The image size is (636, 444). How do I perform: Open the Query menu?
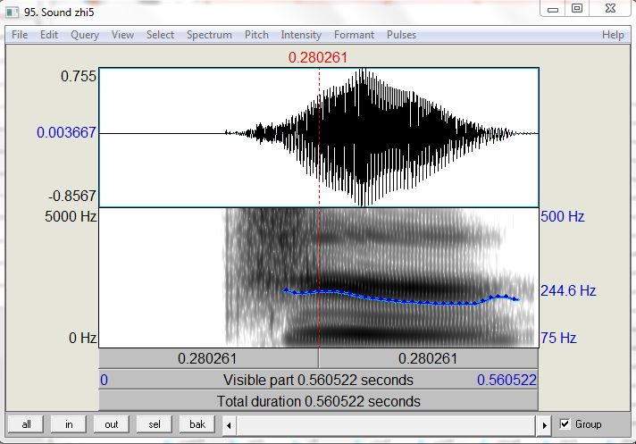pyautogui.click(x=85, y=35)
